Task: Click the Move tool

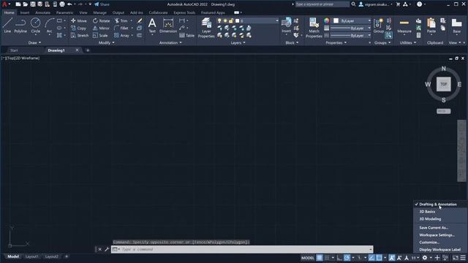Action: [79, 21]
